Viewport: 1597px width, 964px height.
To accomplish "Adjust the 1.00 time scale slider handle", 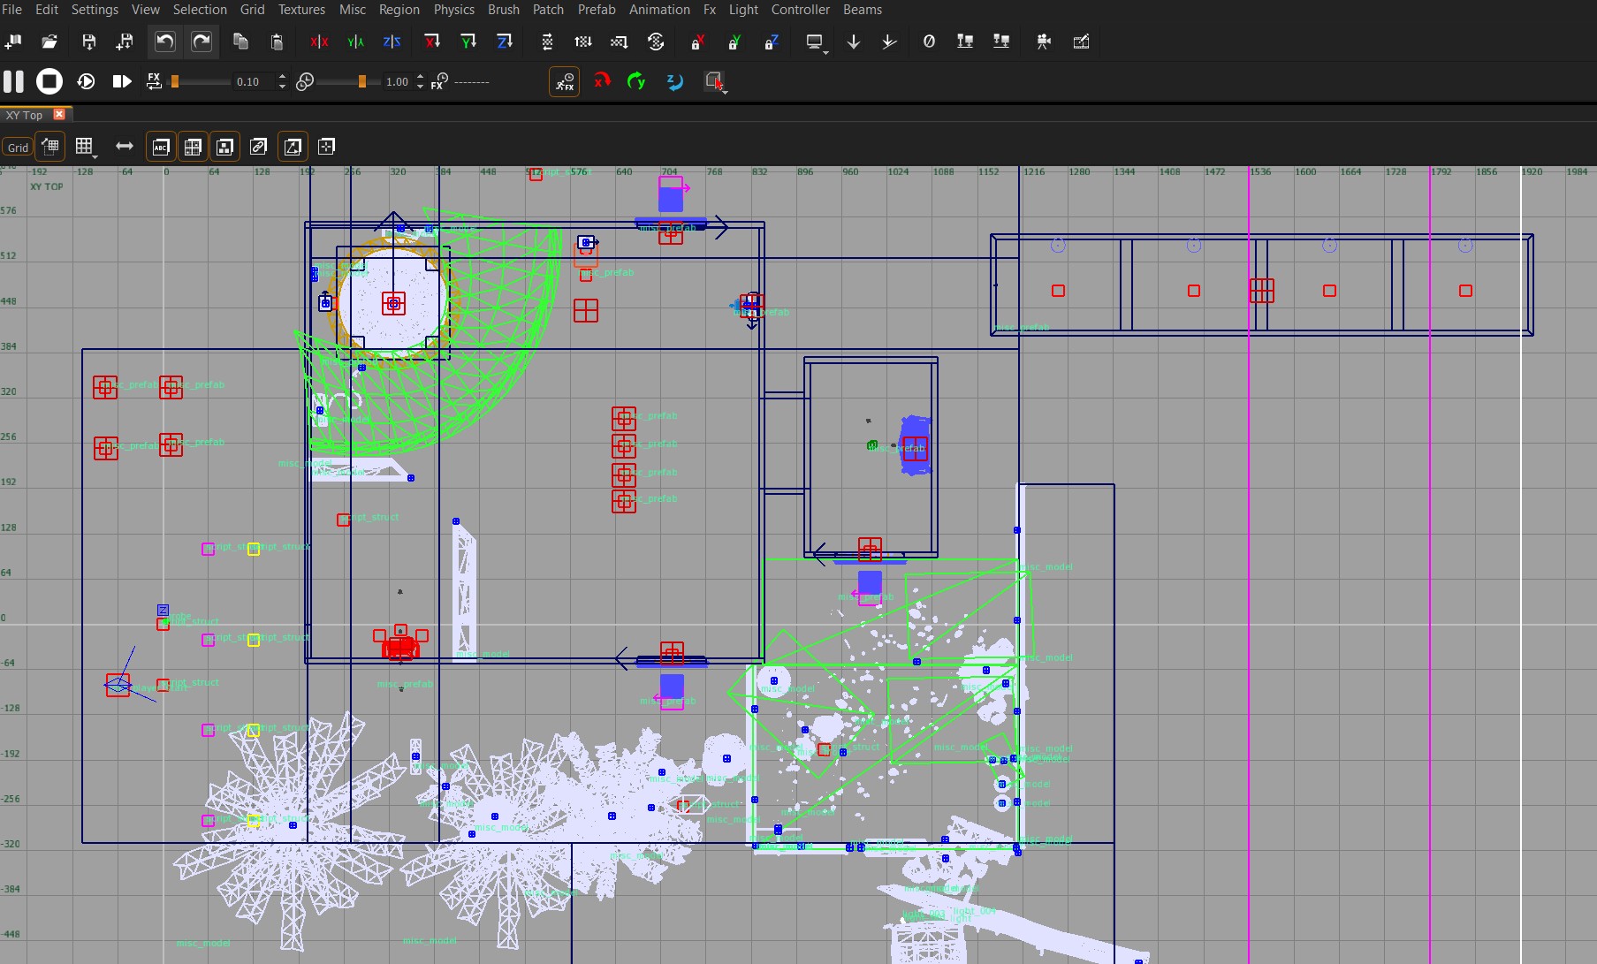I will (361, 81).
